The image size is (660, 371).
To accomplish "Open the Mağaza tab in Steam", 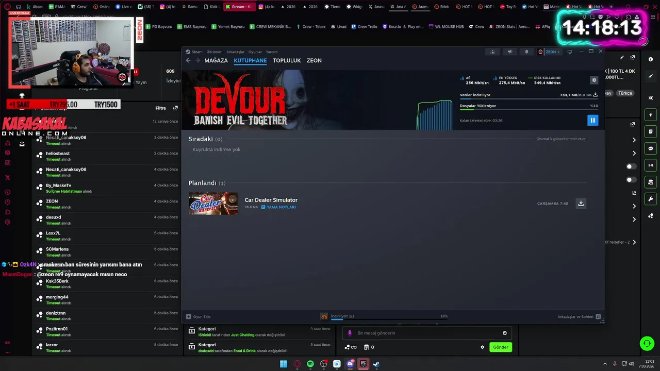I will [216, 60].
